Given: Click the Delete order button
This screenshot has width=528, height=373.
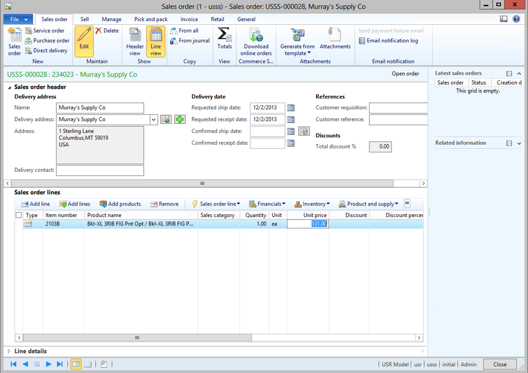Looking at the screenshot, I should (x=107, y=31).
